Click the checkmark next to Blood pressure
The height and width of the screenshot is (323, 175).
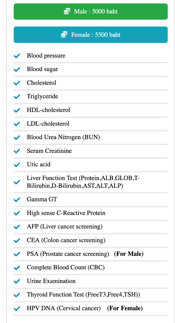[x=17, y=56]
